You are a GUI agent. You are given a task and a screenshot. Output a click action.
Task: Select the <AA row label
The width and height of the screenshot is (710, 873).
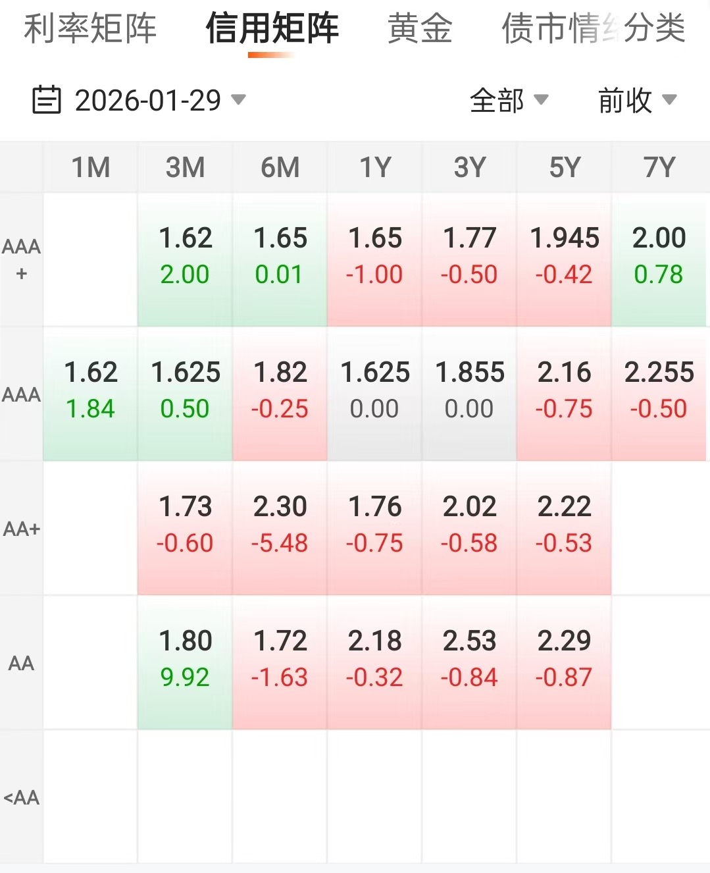pos(22,797)
